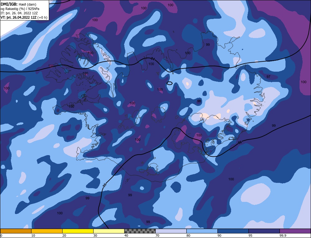Image resolution: width=311 pixels, height=238 pixels.
Task: Pick the light blue 80–90 legend swatch
Action: pyautogui.click(x=202, y=231)
